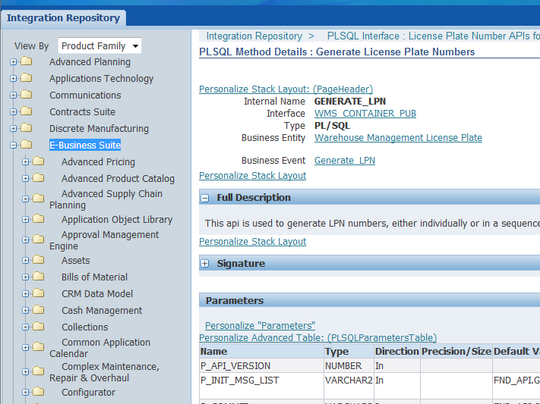The image size is (540, 404).
Task: Click the NUMBER type cell
Action: coord(349,366)
